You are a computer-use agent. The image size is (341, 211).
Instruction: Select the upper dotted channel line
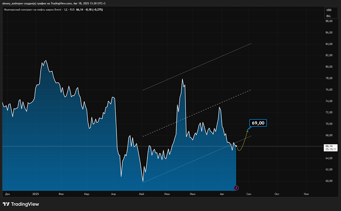[197, 67]
